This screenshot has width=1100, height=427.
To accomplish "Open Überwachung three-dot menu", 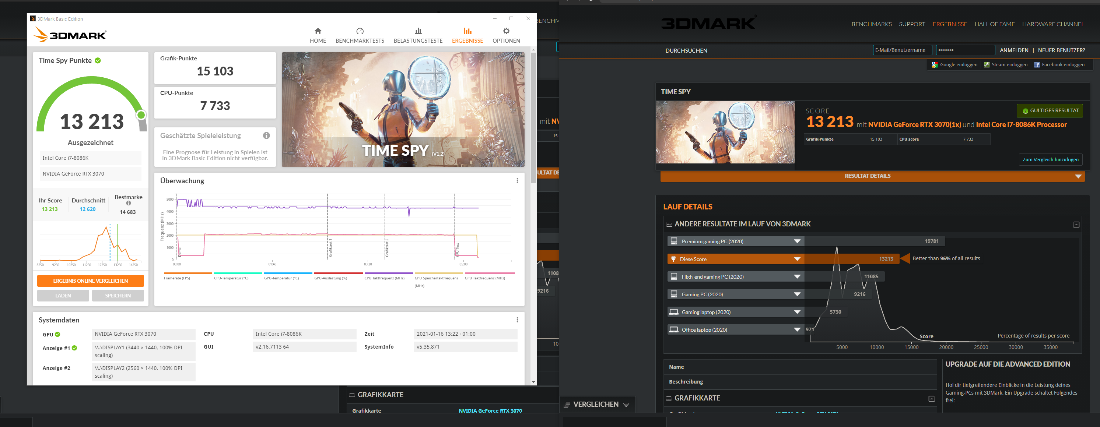I will click(517, 181).
